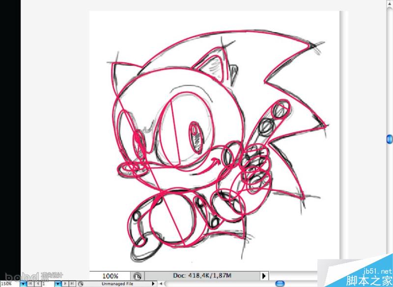This screenshot has height=287, width=393.
Task: Click the horizontal scrollbar blue thumb
Action: pos(280,284)
